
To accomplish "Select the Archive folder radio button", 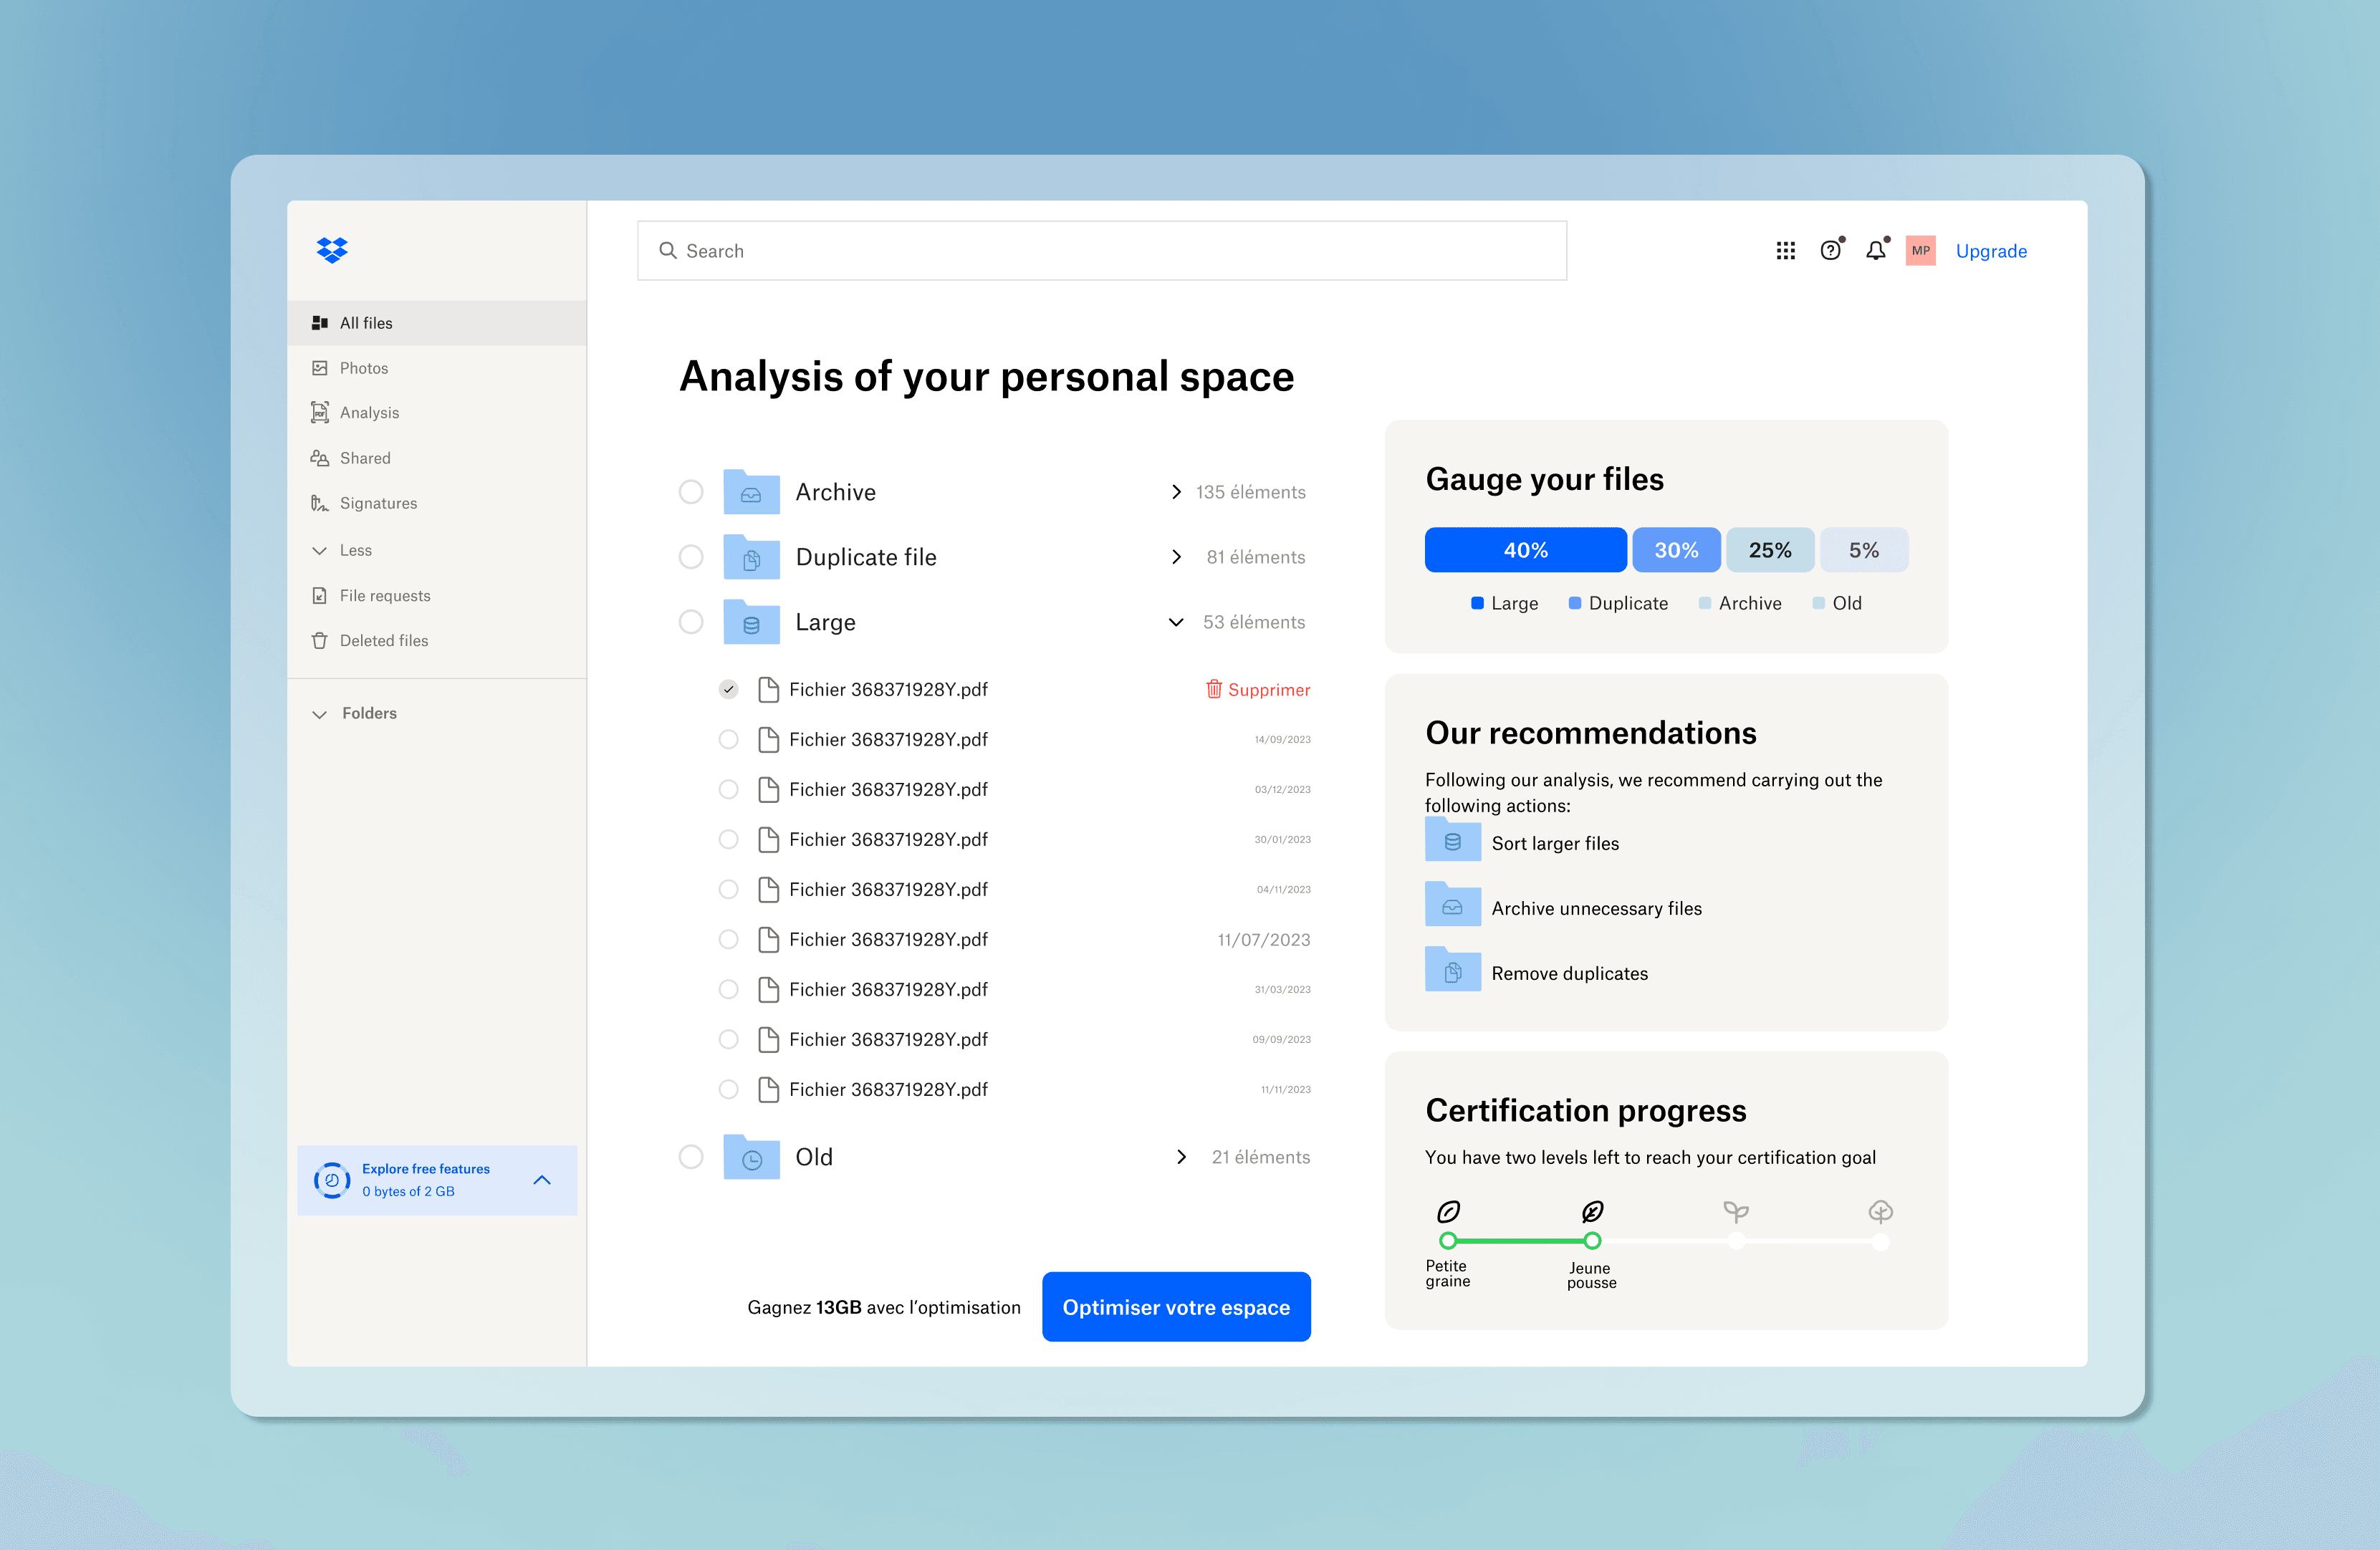I will click(691, 492).
